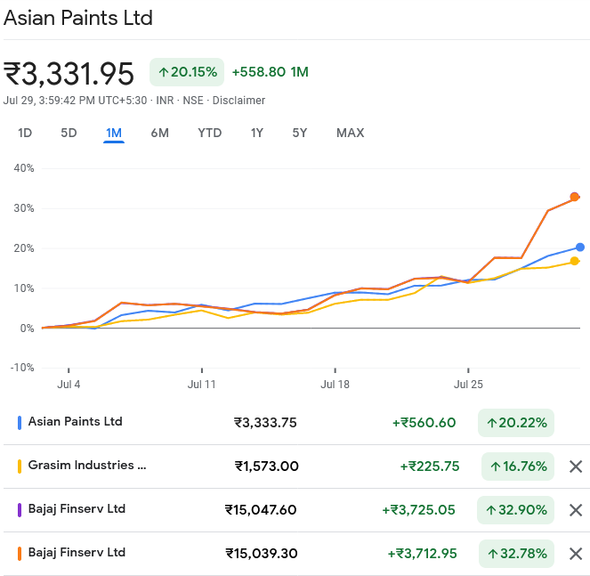
Task: Open Asian Paints Ltd in comparison list
Action: 76,422
